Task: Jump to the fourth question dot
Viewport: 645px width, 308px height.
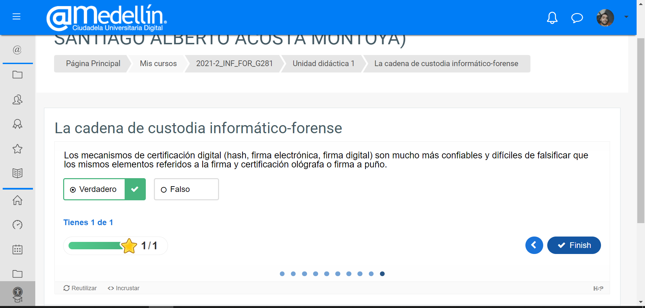Action: (x=315, y=274)
